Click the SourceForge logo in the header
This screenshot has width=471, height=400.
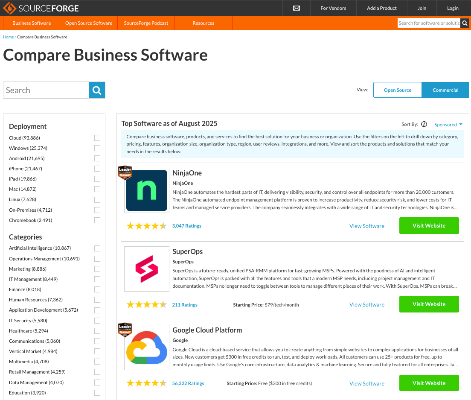click(x=41, y=8)
